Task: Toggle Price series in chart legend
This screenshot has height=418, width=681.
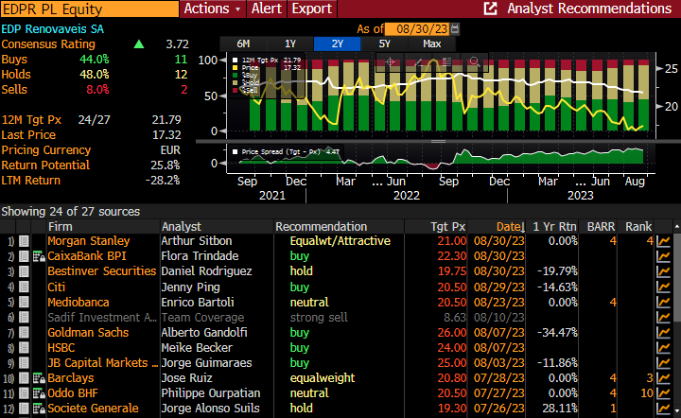Action: [x=253, y=68]
